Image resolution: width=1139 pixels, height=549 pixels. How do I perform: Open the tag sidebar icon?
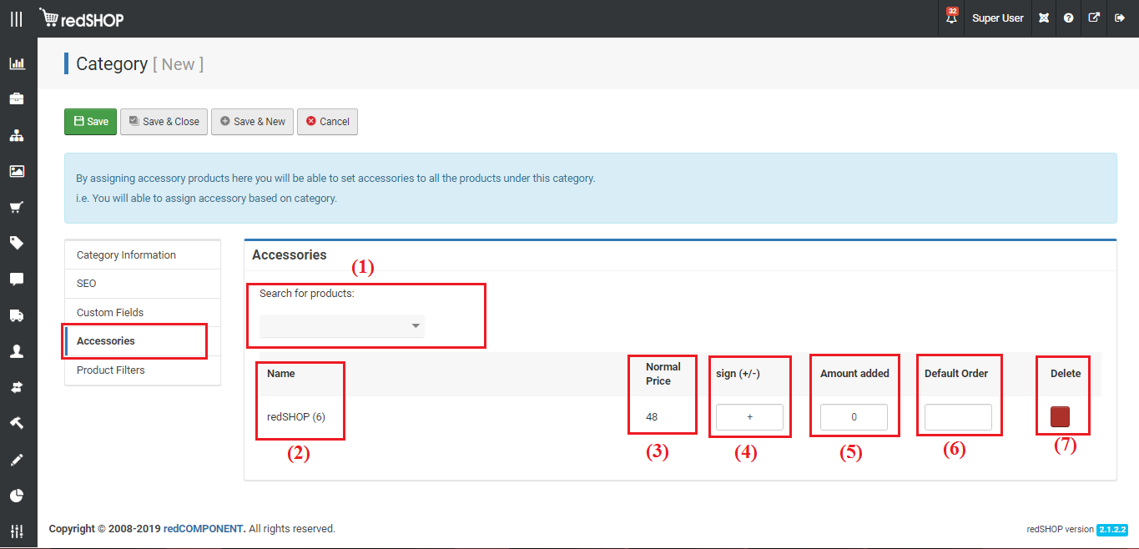click(x=17, y=243)
